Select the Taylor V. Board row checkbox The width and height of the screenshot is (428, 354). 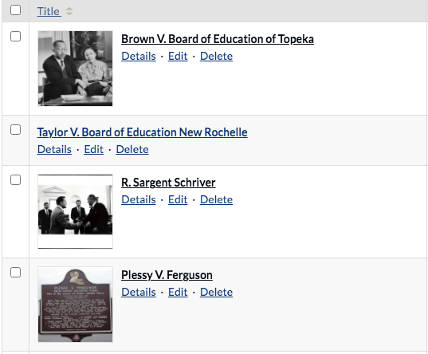pyautogui.click(x=15, y=130)
